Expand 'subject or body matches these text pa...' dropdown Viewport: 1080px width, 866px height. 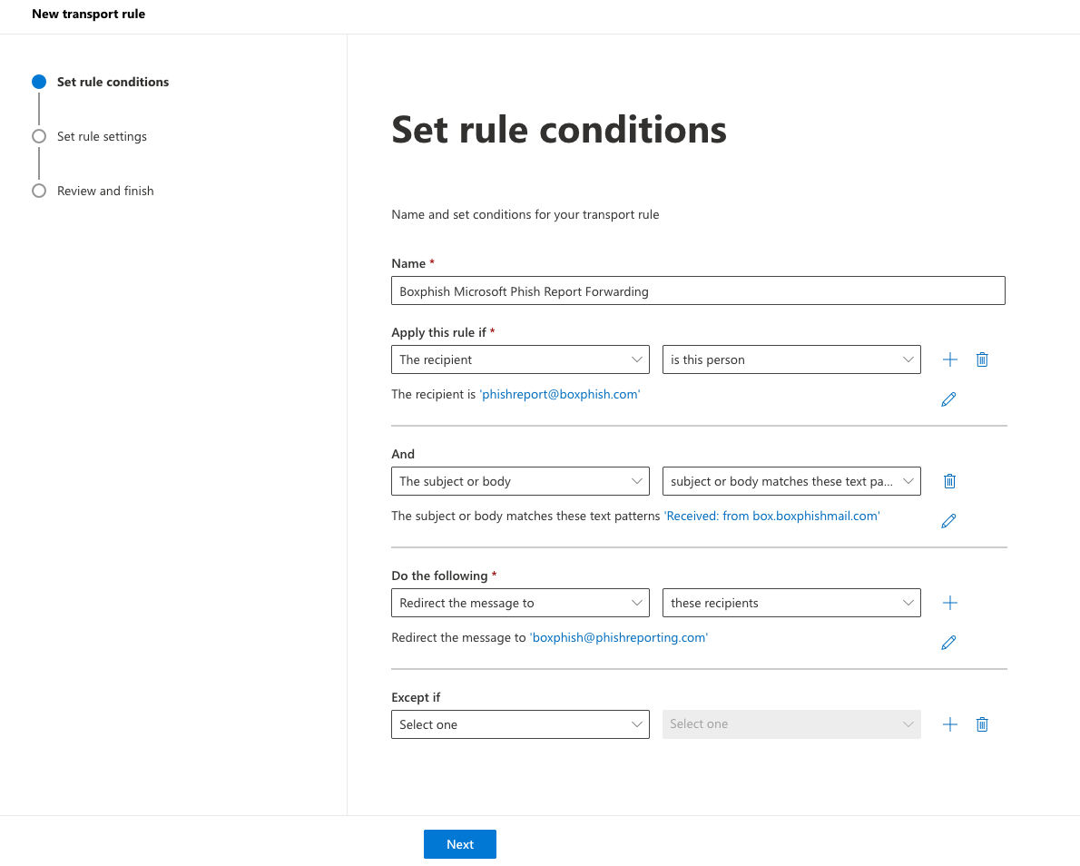pyautogui.click(x=791, y=482)
